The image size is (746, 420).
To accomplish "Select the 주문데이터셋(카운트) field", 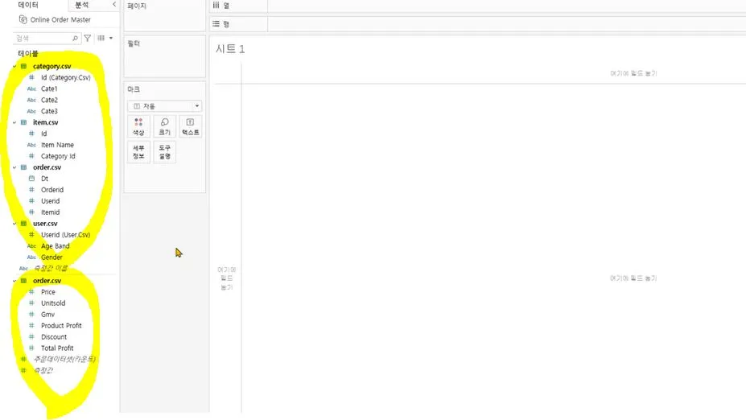I will click(x=64, y=359).
